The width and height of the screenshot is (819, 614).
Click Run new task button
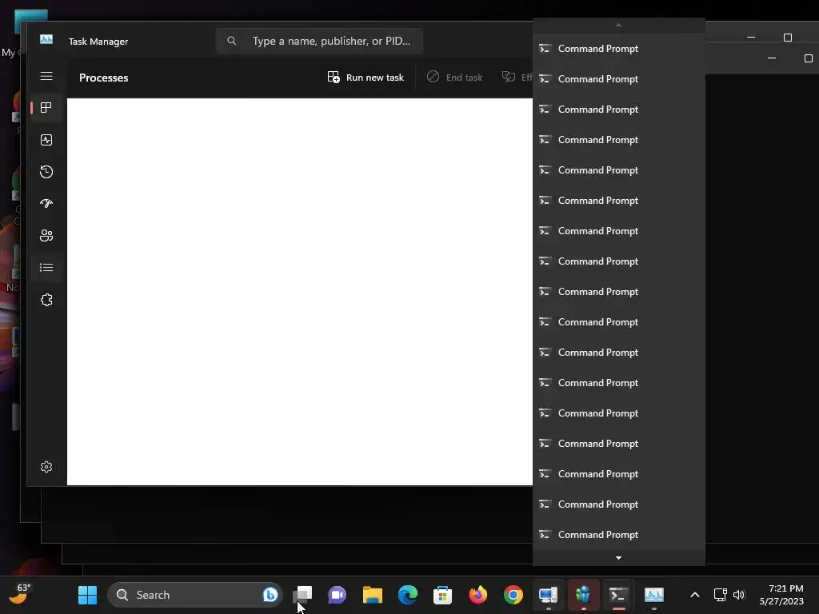tap(365, 78)
